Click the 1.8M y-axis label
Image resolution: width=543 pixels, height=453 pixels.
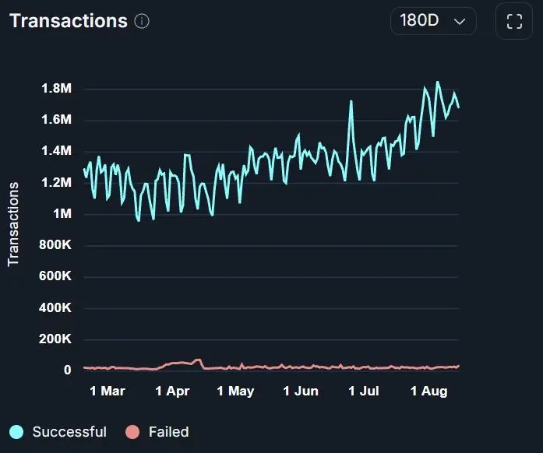coord(56,88)
